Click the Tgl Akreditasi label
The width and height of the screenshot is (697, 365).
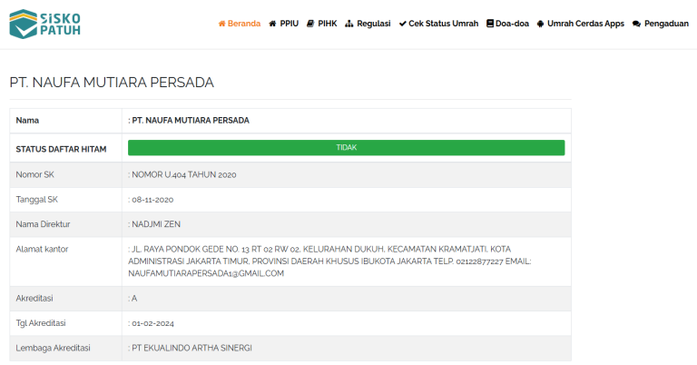41,323
